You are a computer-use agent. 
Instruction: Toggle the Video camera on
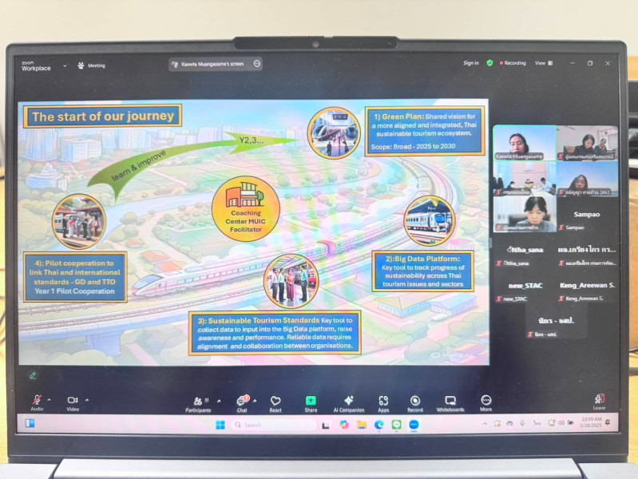73,401
